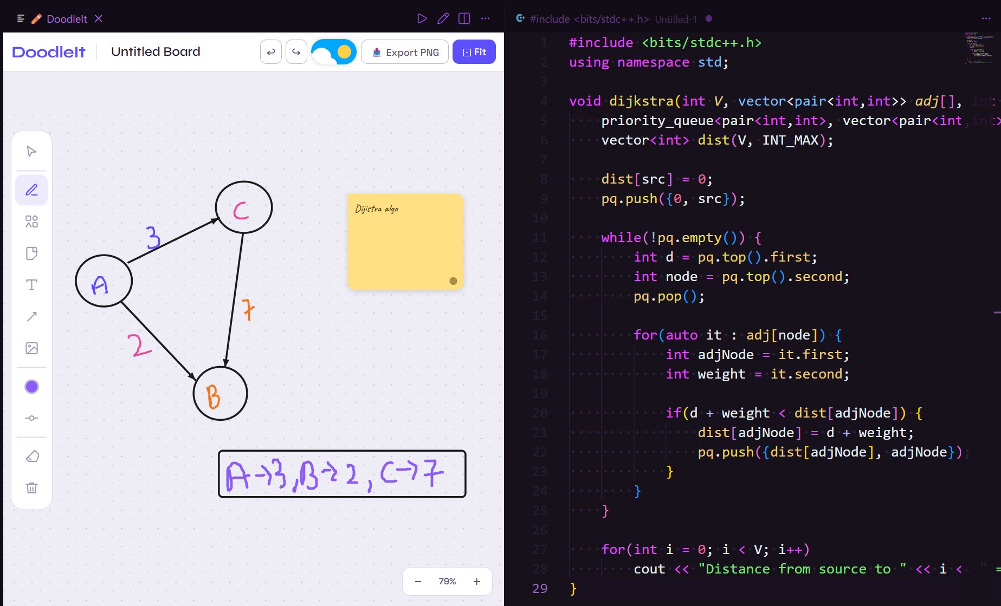Screen dimensions: 1001x606
Task: Click the Export PNG button
Action: coord(404,51)
